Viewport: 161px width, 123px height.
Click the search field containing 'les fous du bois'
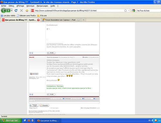[149, 11]
